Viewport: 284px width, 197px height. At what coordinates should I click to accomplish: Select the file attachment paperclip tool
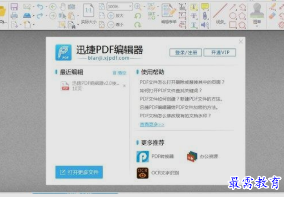205,16
